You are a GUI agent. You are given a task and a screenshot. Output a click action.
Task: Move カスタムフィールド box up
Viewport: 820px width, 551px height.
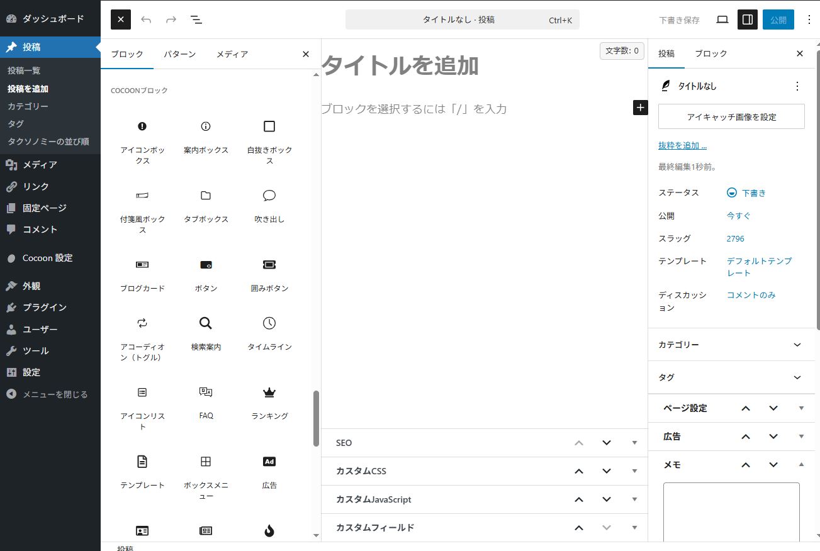(579, 528)
